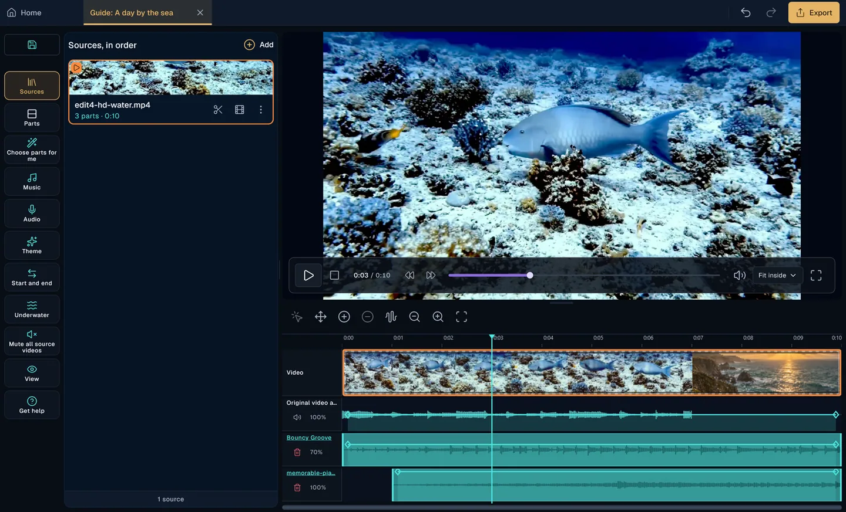Open Choose parts for me

(32, 150)
